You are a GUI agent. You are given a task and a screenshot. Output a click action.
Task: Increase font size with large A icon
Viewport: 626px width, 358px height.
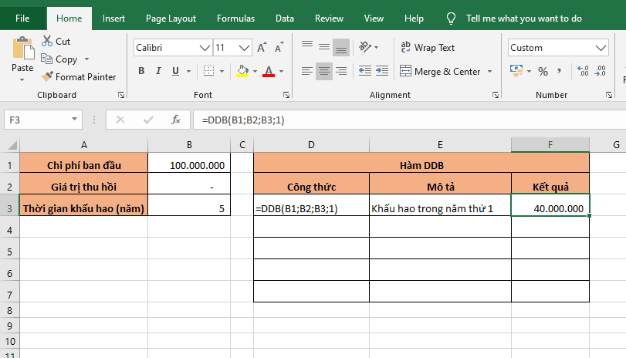[262, 48]
